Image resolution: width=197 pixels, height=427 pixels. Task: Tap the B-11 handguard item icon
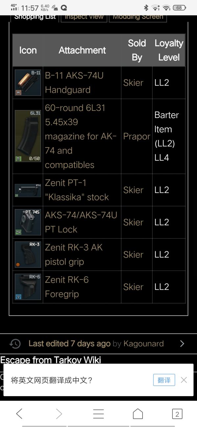pos(28,82)
